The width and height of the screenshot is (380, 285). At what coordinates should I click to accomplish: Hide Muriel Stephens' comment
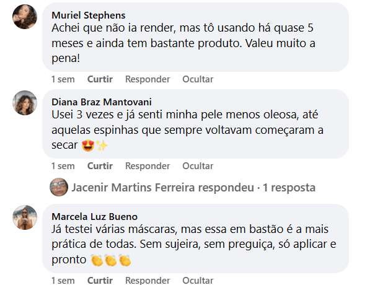198,79
